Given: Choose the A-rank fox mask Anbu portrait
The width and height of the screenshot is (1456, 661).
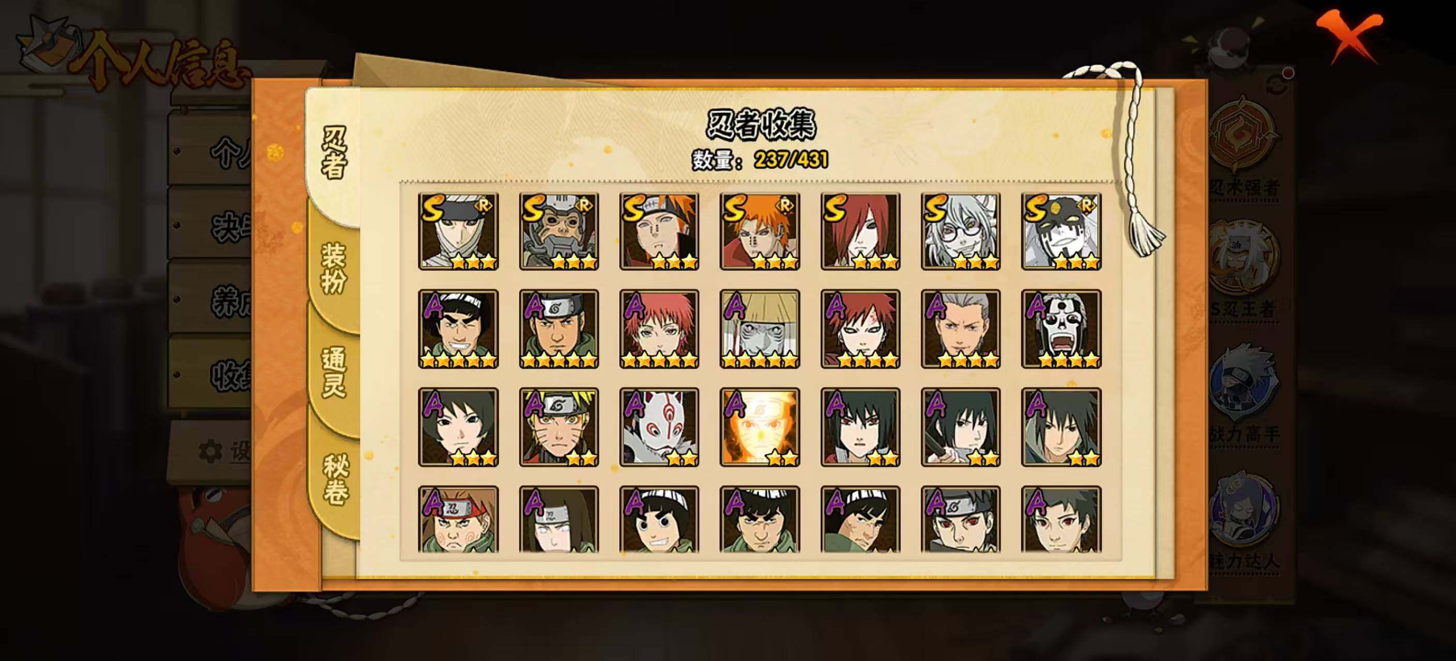Looking at the screenshot, I should [659, 427].
